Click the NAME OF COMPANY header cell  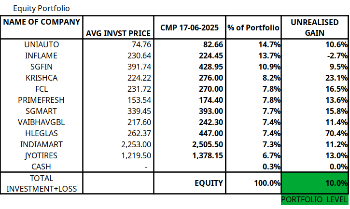click(x=42, y=22)
